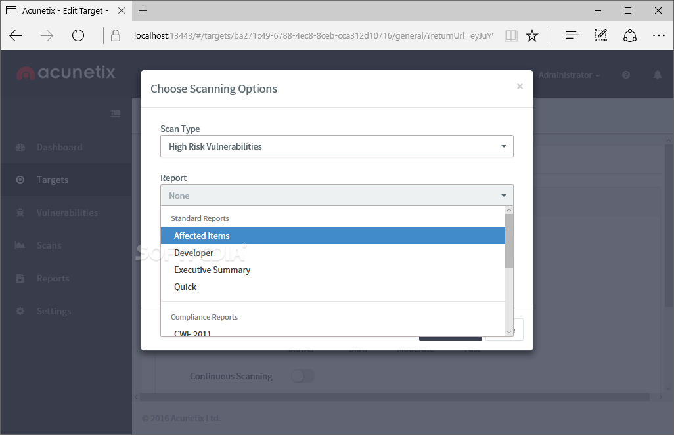
Task: Open the Hub icon in Edge toolbar
Action: click(572, 35)
